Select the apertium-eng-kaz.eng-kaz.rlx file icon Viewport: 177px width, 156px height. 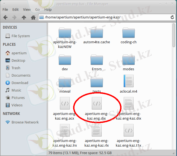[x=97, y=130]
